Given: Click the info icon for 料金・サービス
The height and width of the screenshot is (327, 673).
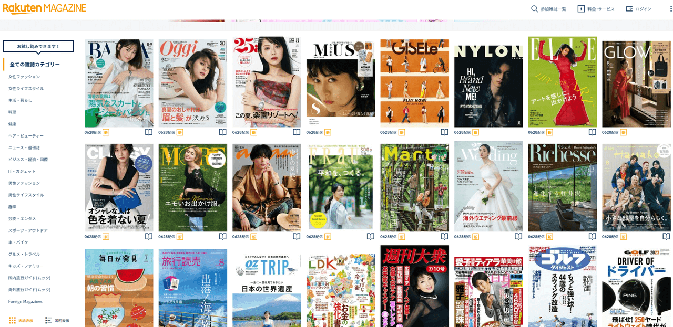Looking at the screenshot, I should point(581,9).
